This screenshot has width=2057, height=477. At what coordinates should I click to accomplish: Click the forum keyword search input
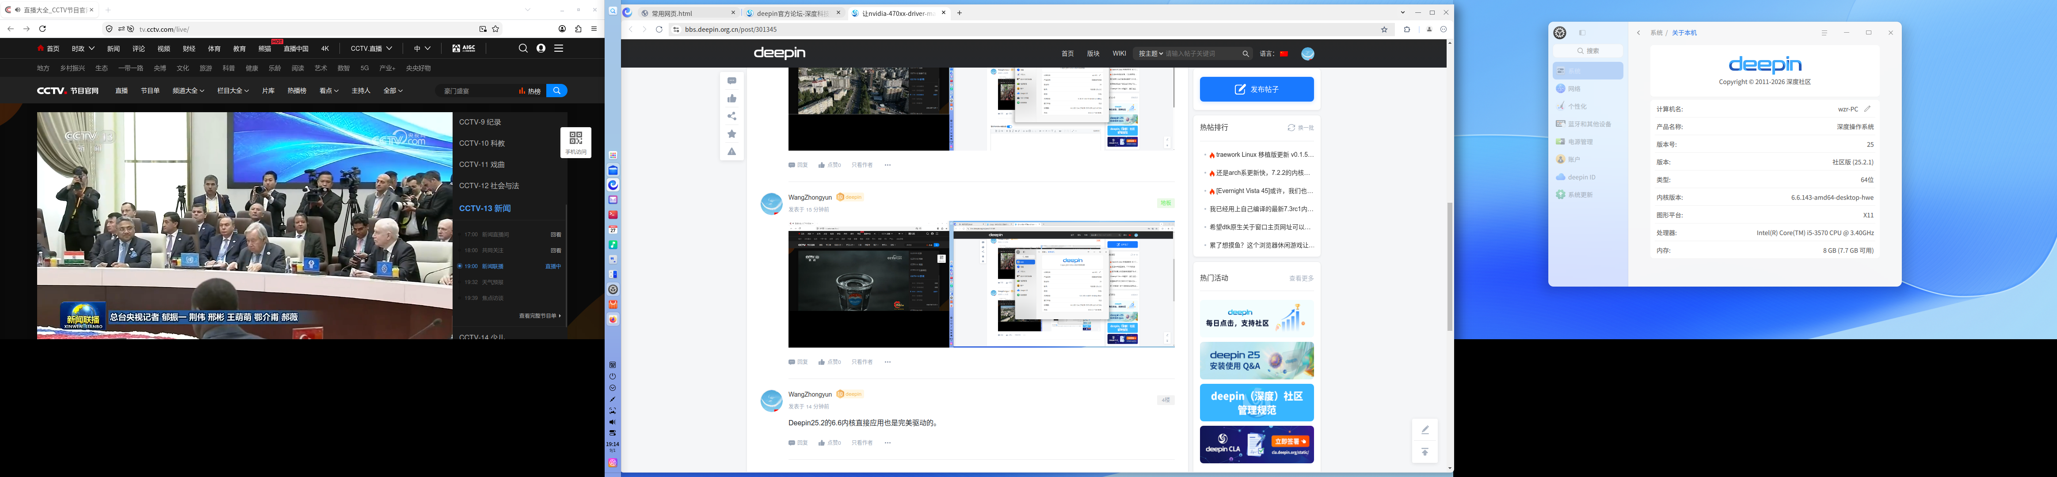click(x=1202, y=53)
